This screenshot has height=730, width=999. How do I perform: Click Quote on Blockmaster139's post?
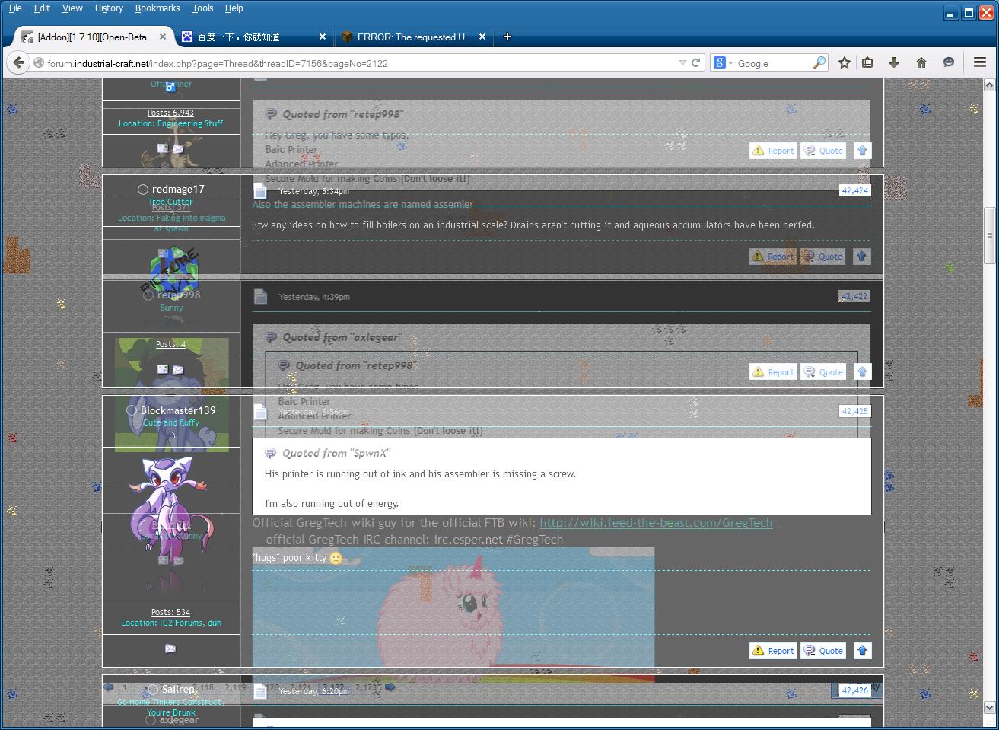pos(824,651)
